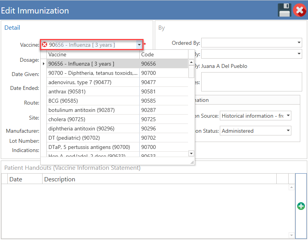Viewport: 308px width, 240px height.
Task: Click the red error icon in the Vaccine field
Action: pos(45,45)
